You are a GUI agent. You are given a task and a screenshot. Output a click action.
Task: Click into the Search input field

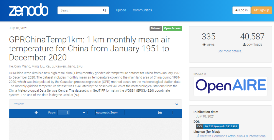(79, 10)
